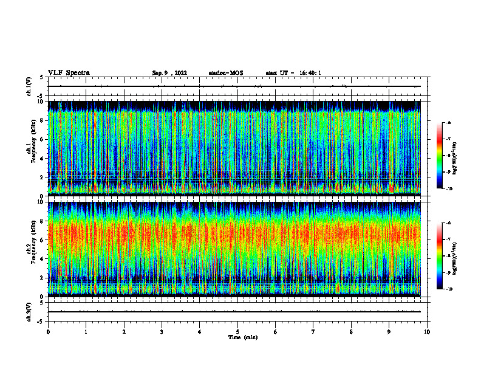Viewport: 481px width, 372px height.
Task: Click the ch.2 "Frequency (kHz)" axis label
Action: point(34,242)
